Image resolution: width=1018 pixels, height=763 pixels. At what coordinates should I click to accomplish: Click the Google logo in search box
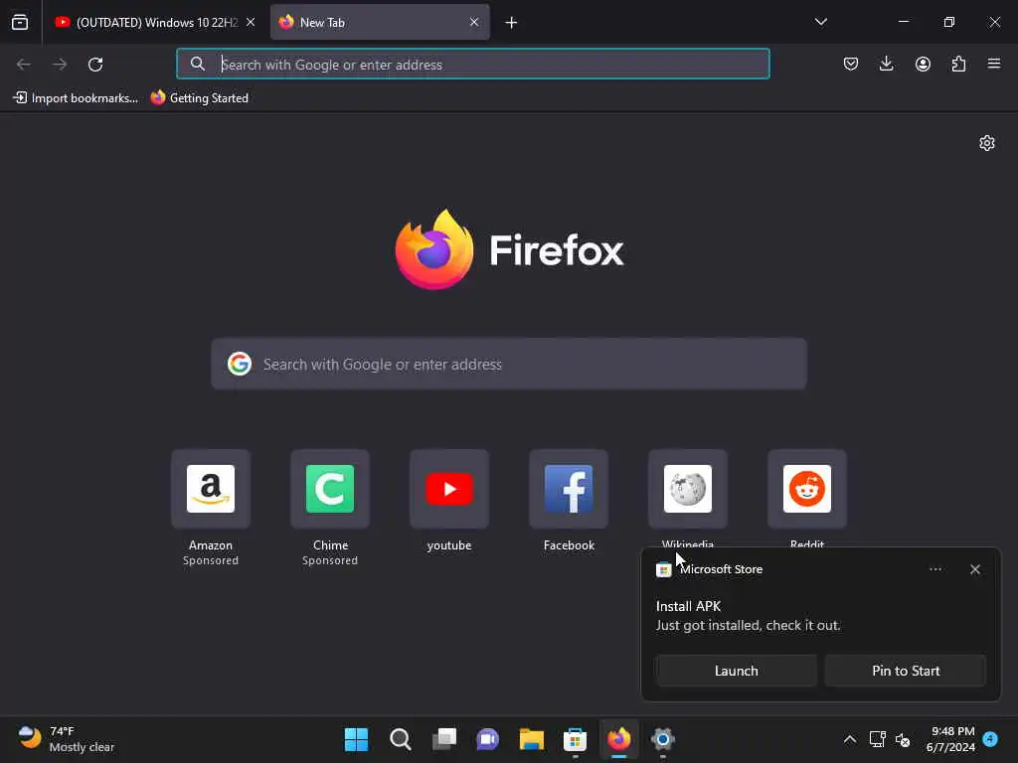240,364
